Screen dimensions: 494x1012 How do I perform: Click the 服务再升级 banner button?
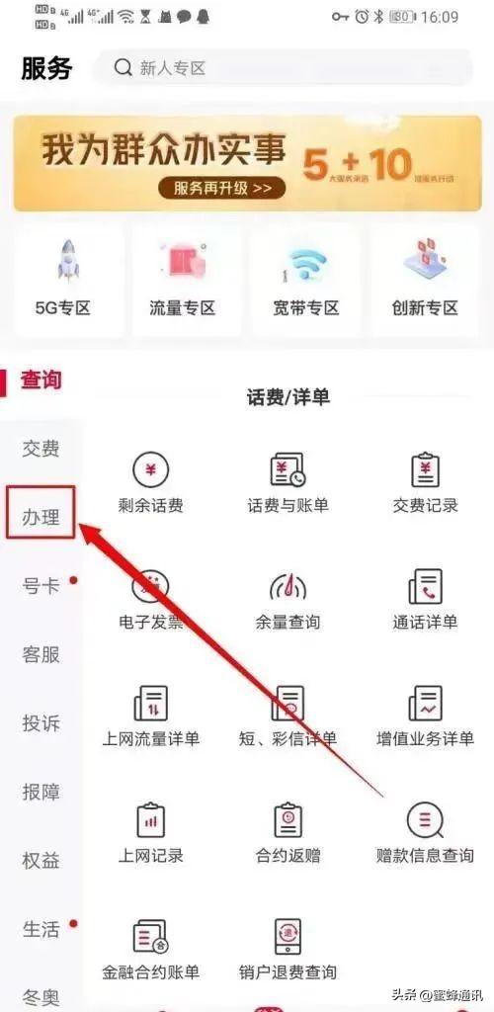tap(222, 188)
